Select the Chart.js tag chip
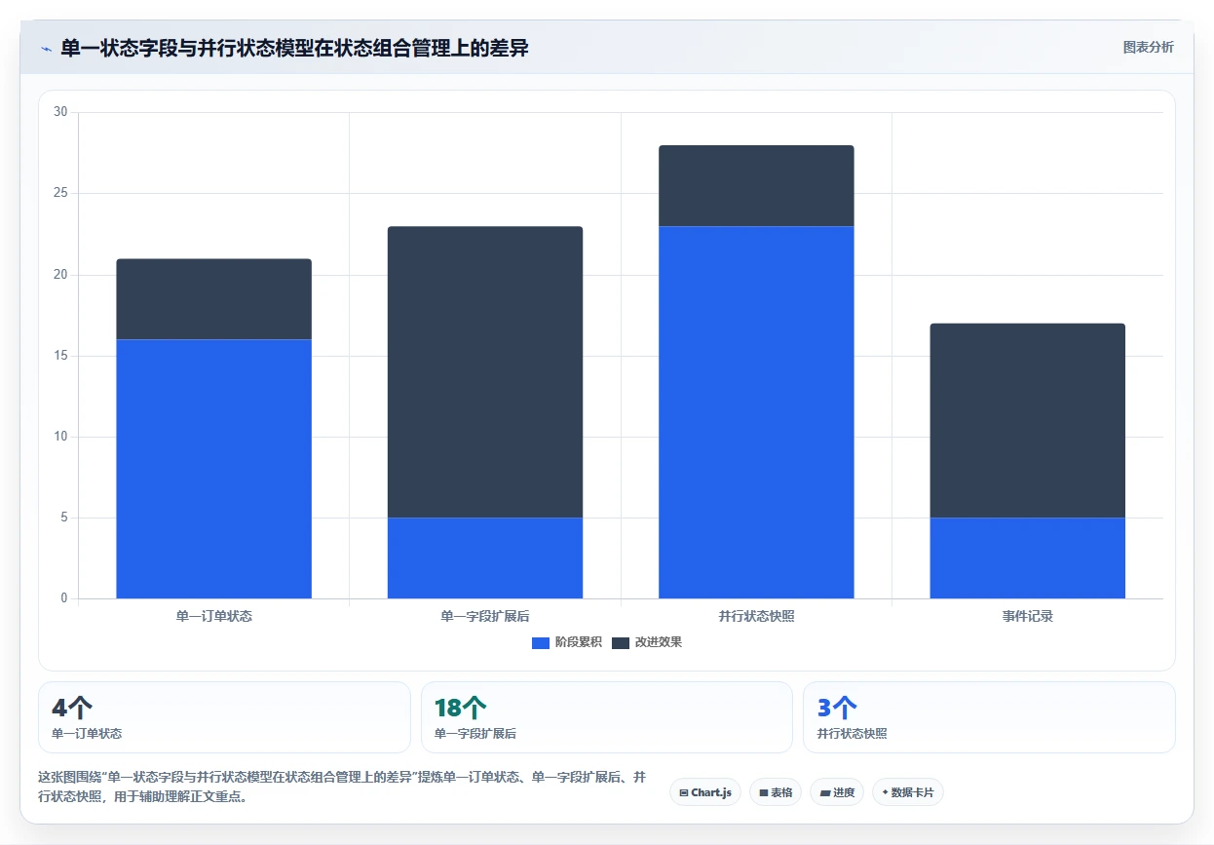The image size is (1214, 845). coord(705,792)
